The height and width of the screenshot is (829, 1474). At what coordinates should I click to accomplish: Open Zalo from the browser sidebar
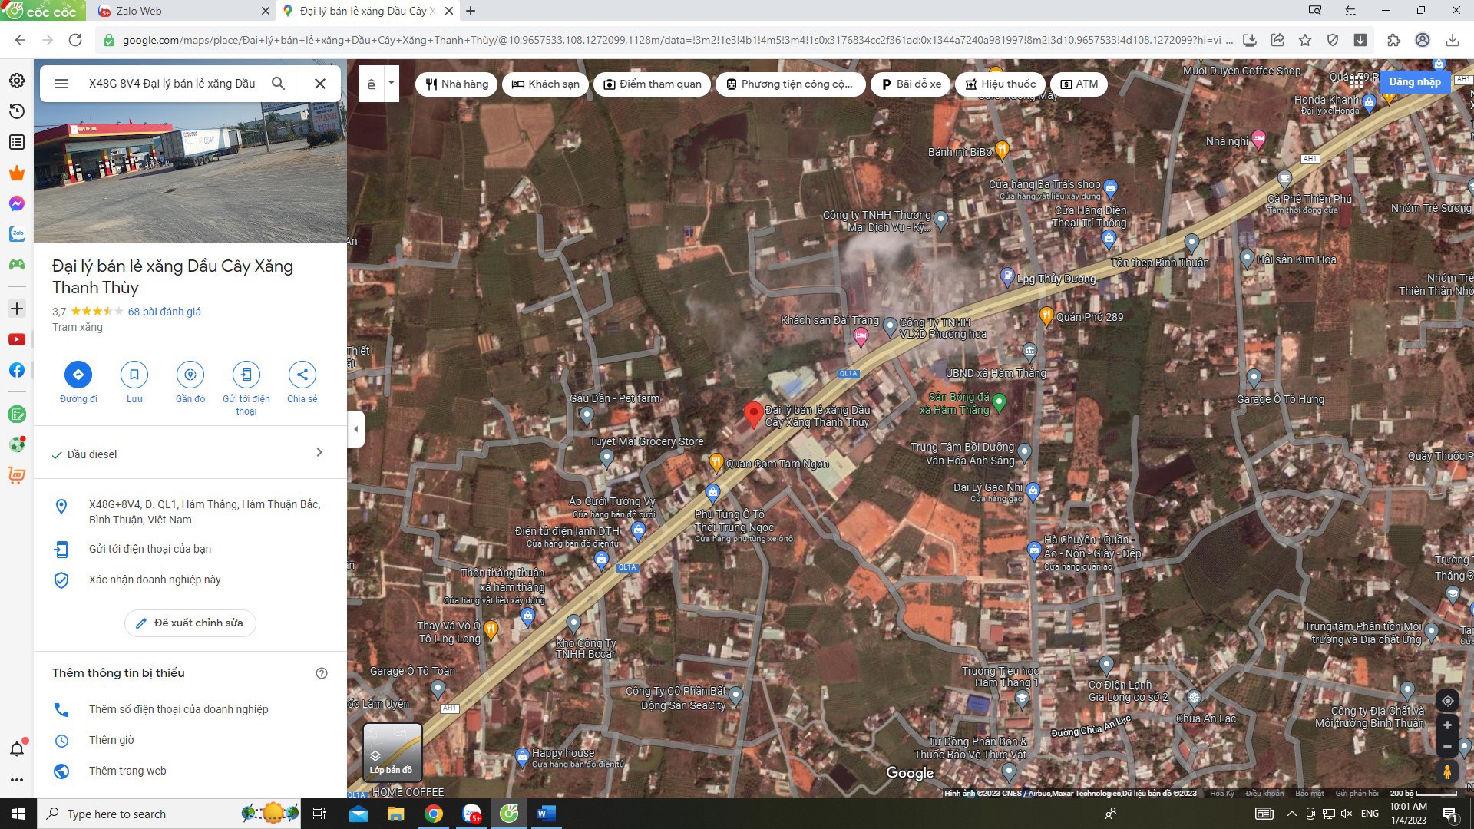tap(17, 234)
